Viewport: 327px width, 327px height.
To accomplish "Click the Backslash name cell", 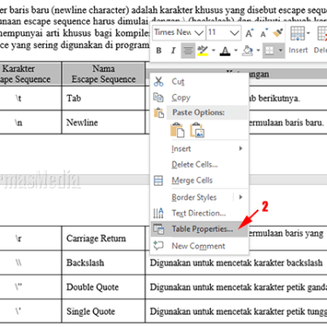I will coord(104,262).
